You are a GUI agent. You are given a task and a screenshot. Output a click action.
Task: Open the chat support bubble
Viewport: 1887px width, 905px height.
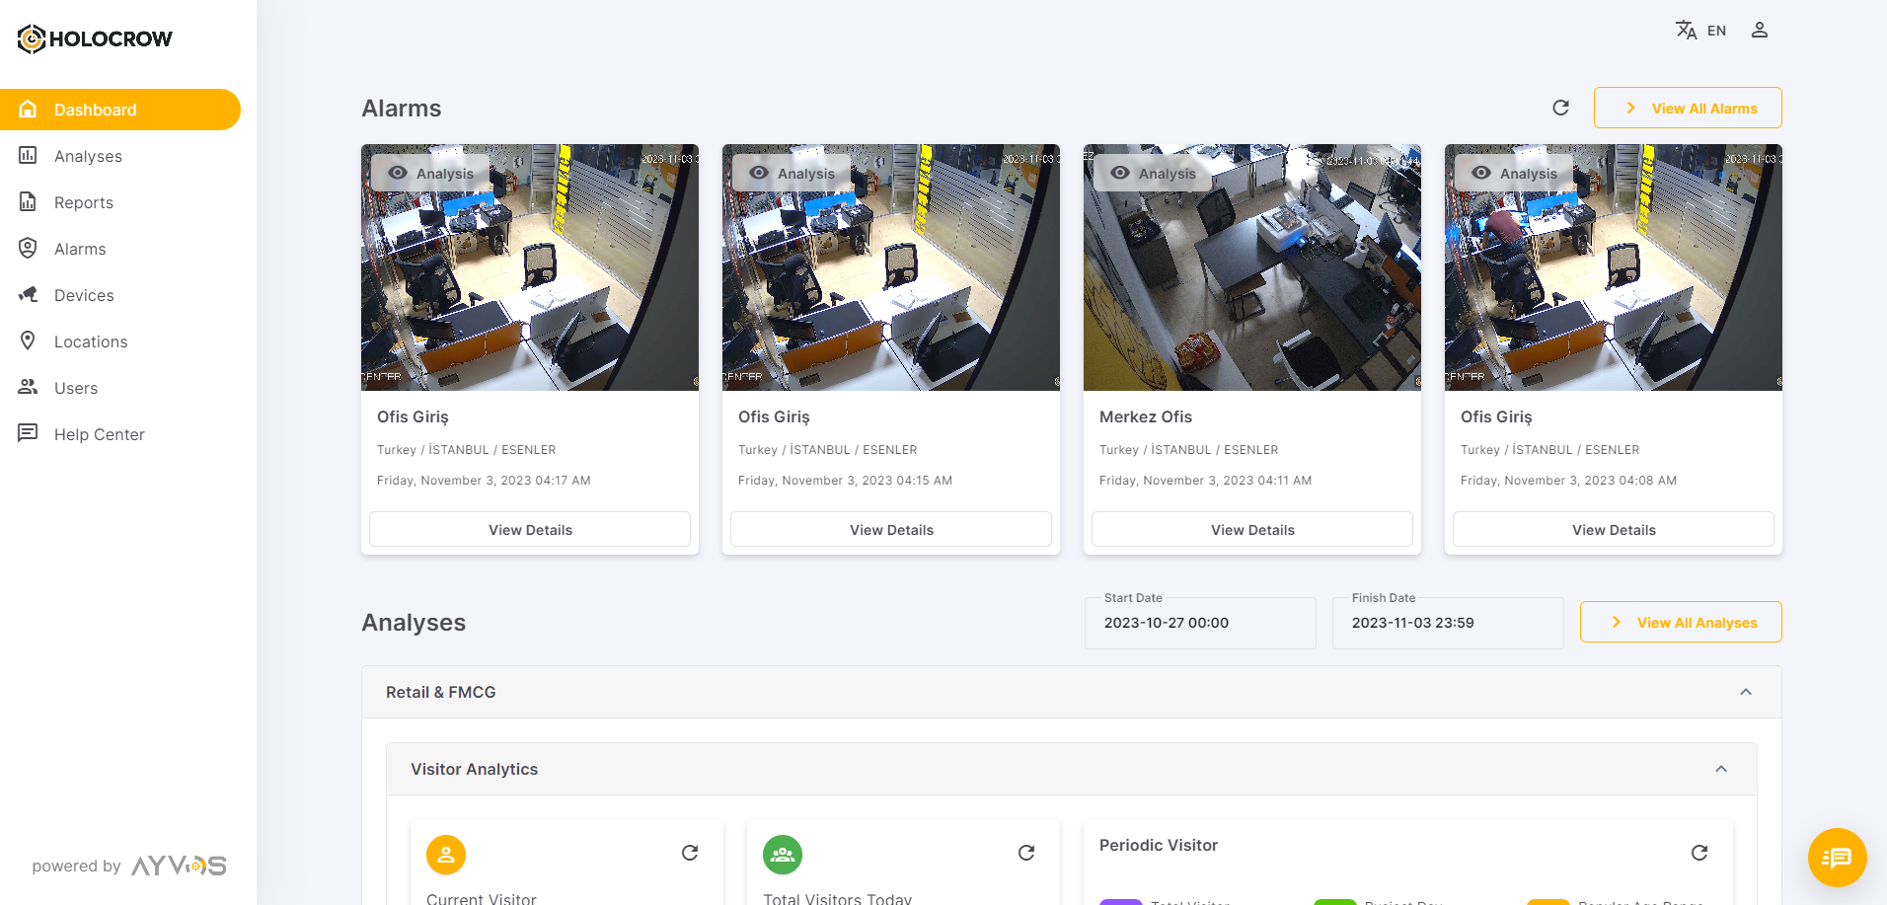[x=1837, y=857]
